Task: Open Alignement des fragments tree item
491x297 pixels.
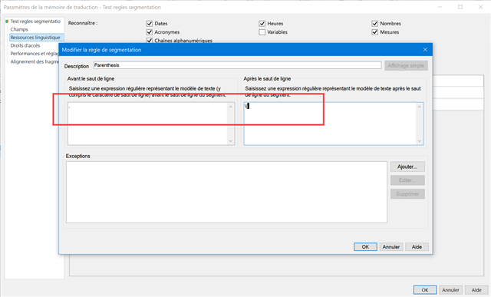Action: (35, 61)
